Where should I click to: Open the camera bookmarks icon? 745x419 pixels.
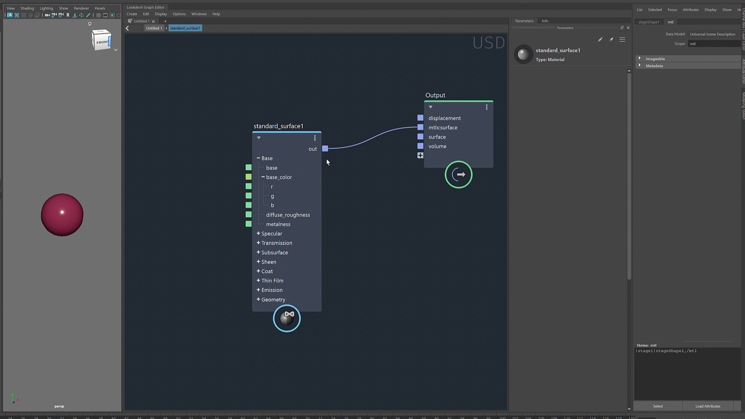68,15
